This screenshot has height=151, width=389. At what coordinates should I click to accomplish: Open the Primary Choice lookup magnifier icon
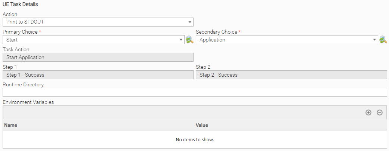point(189,40)
